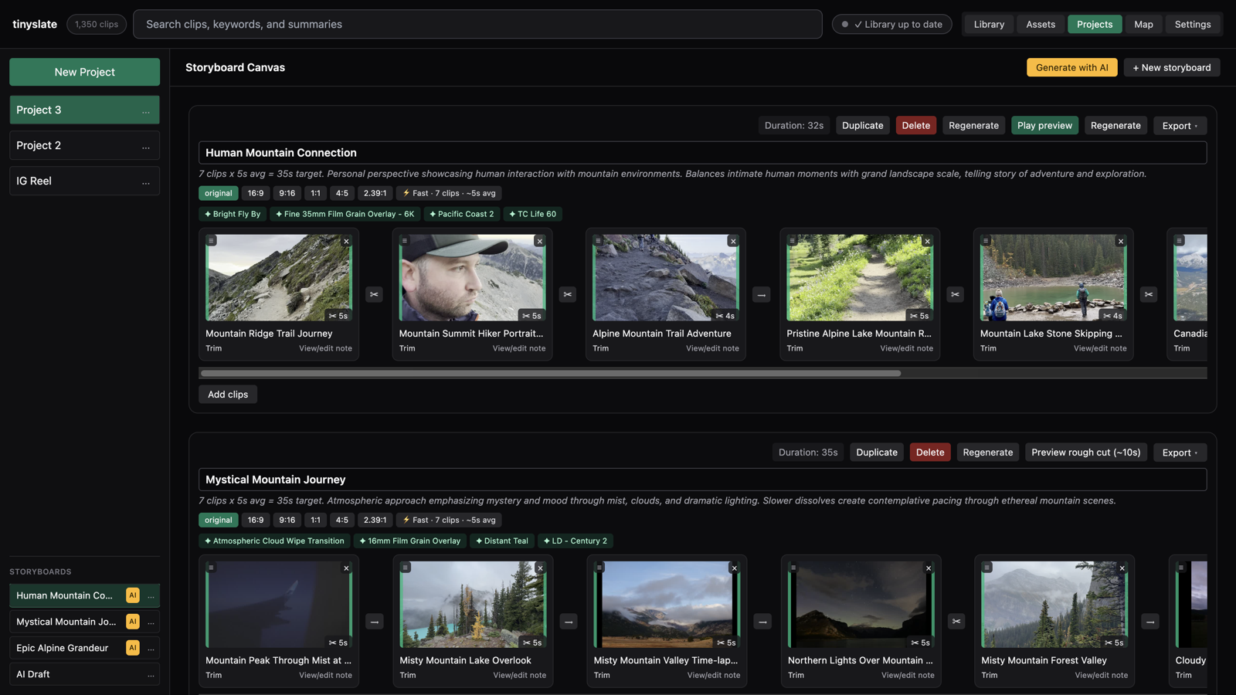Edit the Mystical Mountain Journey title field
The height and width of the screenshot is (695, 1236).
click(x=702, y=480)
